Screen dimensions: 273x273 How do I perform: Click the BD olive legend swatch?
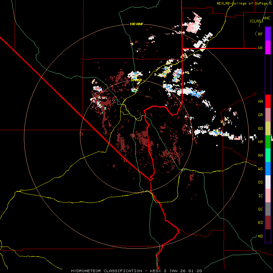[268, 128]
